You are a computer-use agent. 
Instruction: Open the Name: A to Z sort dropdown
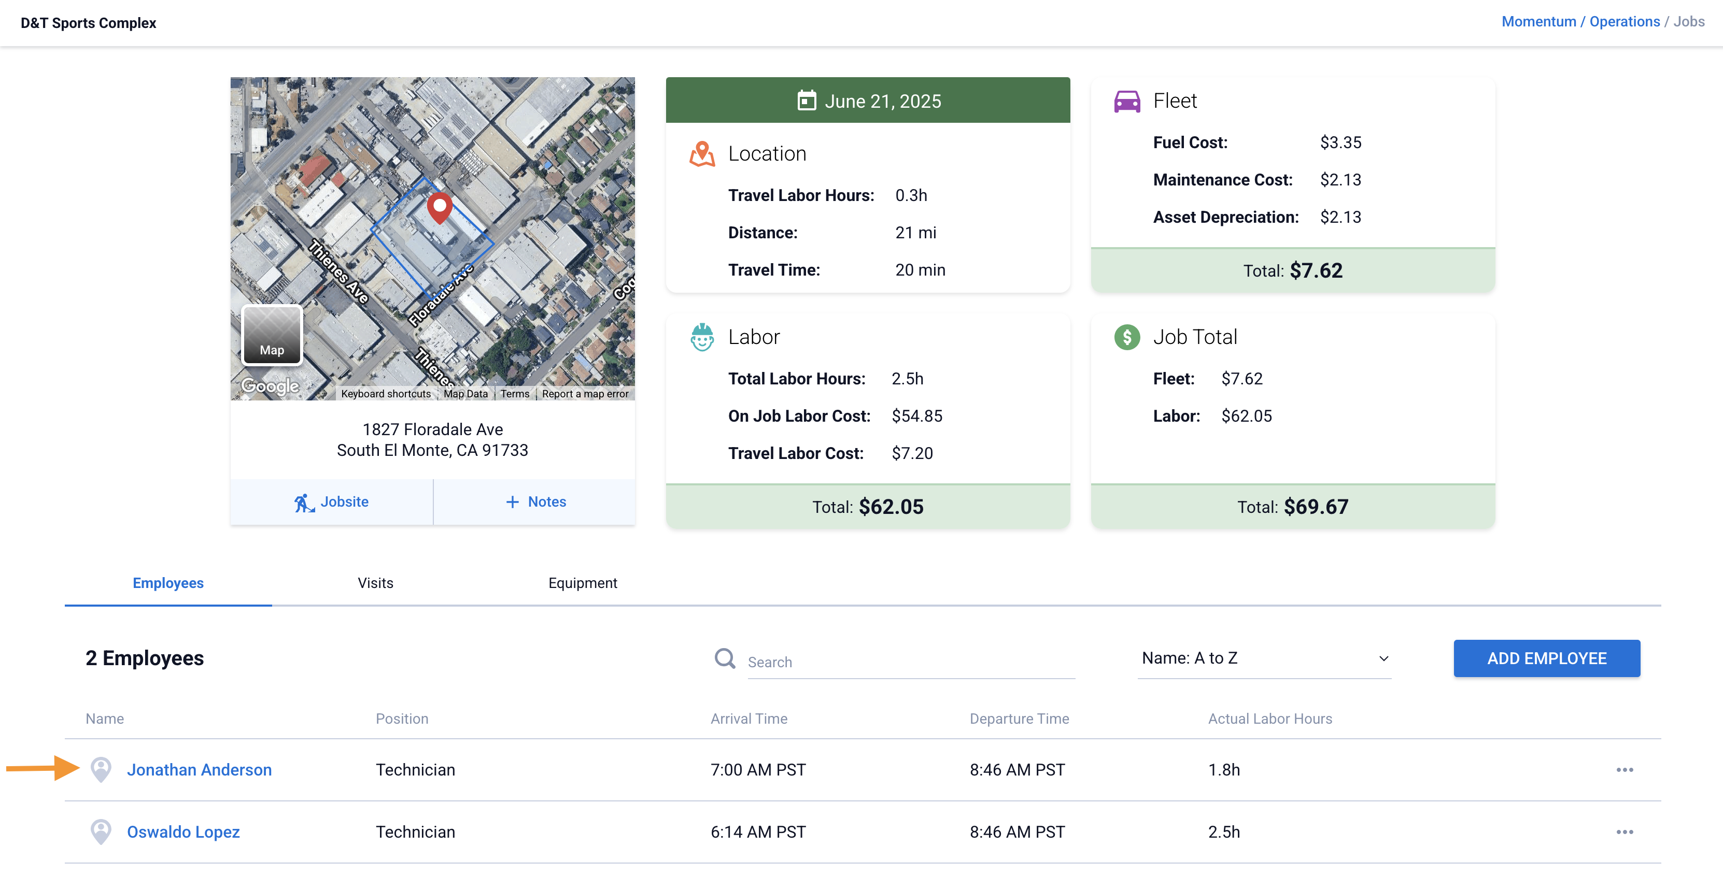[1264, 658]
